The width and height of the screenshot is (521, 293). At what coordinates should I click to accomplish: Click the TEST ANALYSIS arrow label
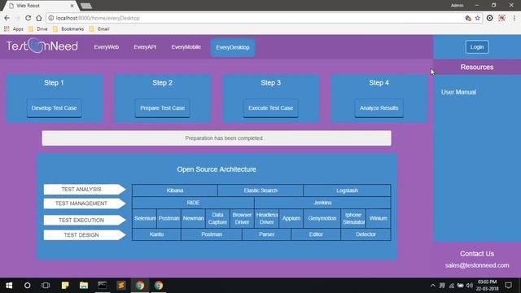click(x=85, y=189)
